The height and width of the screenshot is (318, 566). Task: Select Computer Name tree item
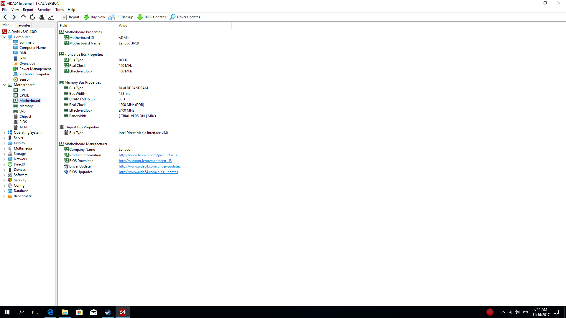32,48
